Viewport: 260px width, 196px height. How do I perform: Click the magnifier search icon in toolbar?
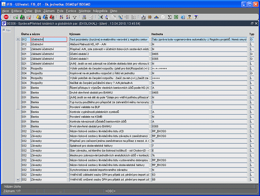coord(120,17)
